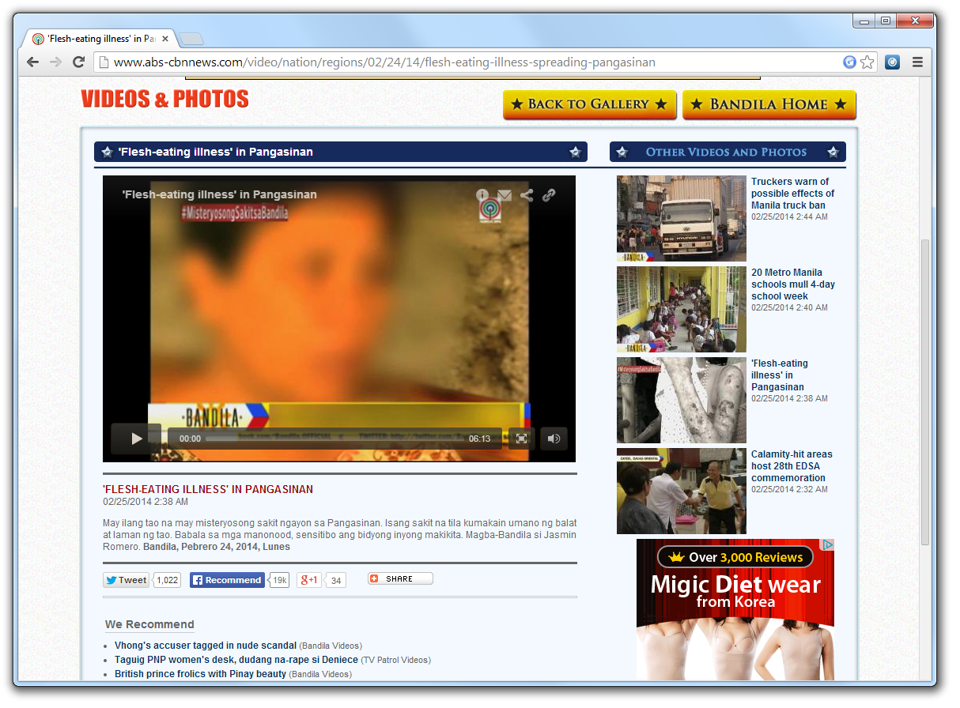Go back to previous page
960x708 pixels.
tap(32, 62)
